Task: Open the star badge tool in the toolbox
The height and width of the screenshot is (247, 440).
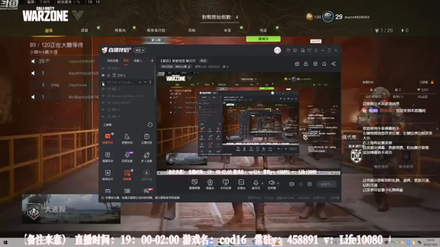Action: pos(107,175)
